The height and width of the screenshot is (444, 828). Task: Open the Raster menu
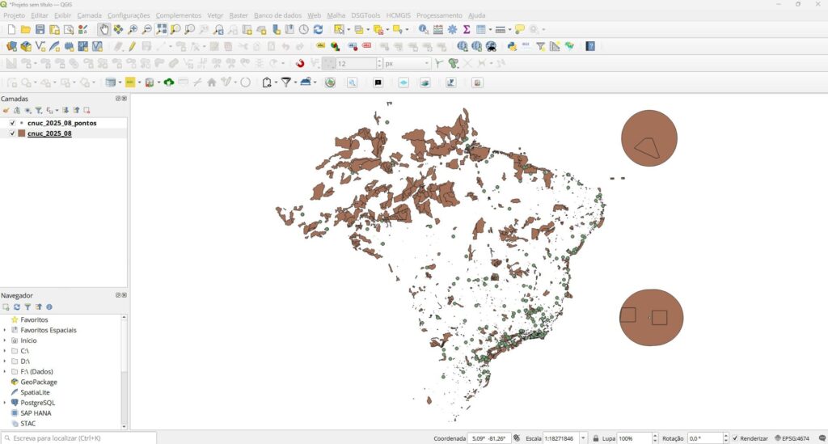coord(239,15)
